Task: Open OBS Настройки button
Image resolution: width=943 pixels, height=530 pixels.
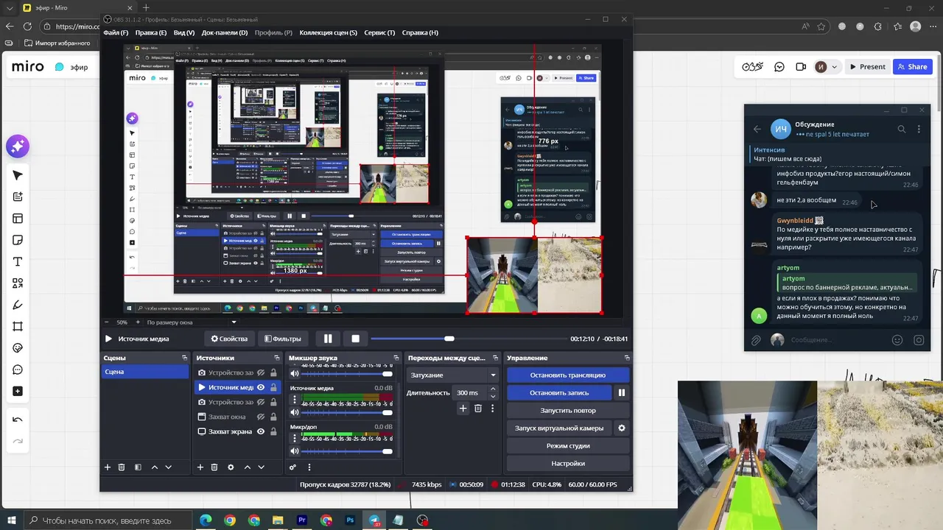Action: click(568, 464)
